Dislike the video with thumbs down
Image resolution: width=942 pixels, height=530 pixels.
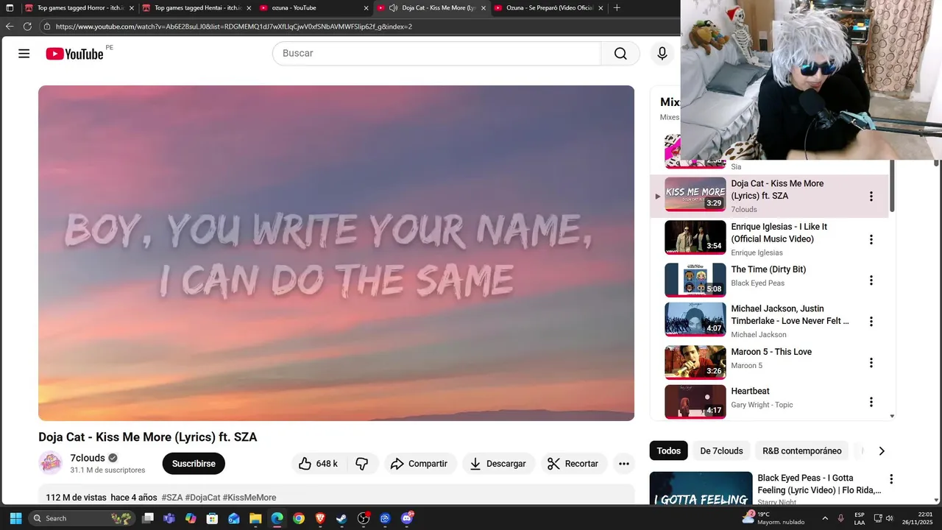(361, 464)
